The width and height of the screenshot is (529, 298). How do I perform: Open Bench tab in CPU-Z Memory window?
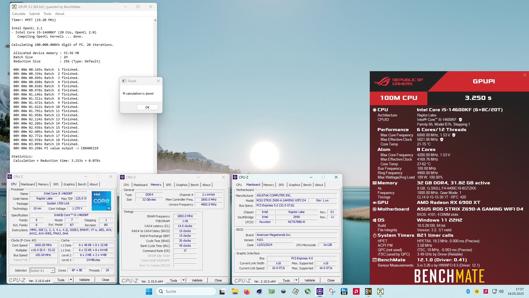click(x=195, y=185)
